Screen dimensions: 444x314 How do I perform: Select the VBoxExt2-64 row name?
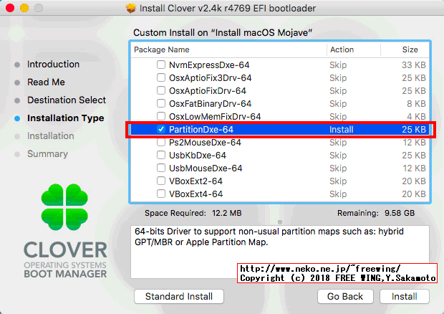click(196, 181)
